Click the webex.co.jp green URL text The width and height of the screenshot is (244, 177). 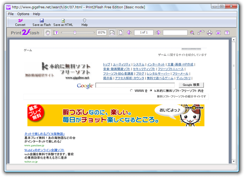(31, 162)
